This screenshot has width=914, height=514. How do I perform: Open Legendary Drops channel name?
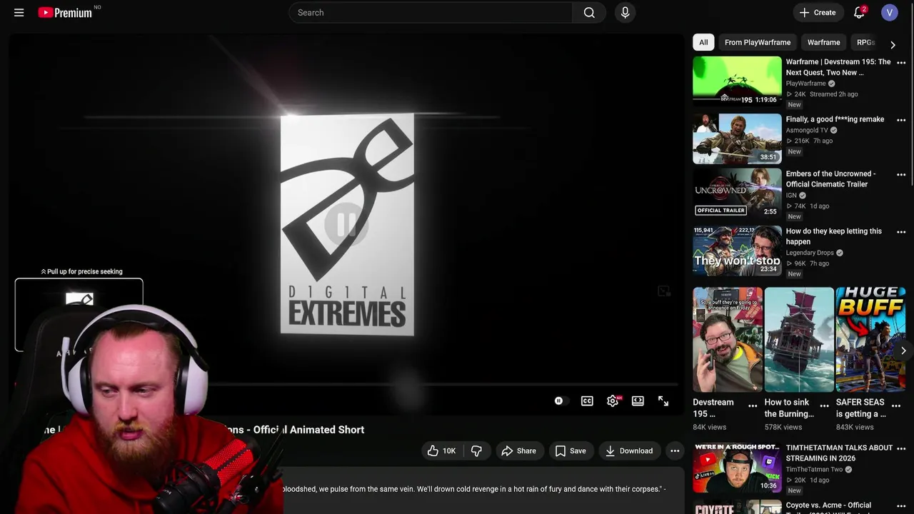(810, 253)
